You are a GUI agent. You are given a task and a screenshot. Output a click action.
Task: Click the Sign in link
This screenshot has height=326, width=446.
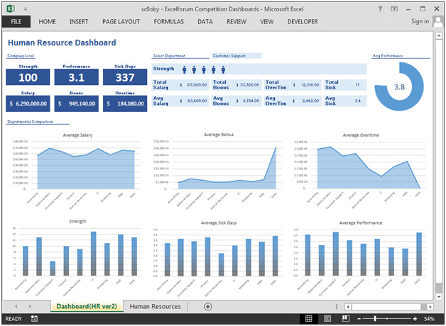(420, 21)
